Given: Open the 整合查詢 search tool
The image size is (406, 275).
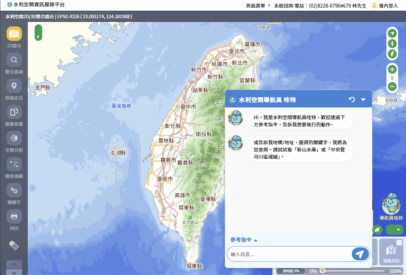Looking at the screenshot, I should pyautogui.click(x=14, y=60).
